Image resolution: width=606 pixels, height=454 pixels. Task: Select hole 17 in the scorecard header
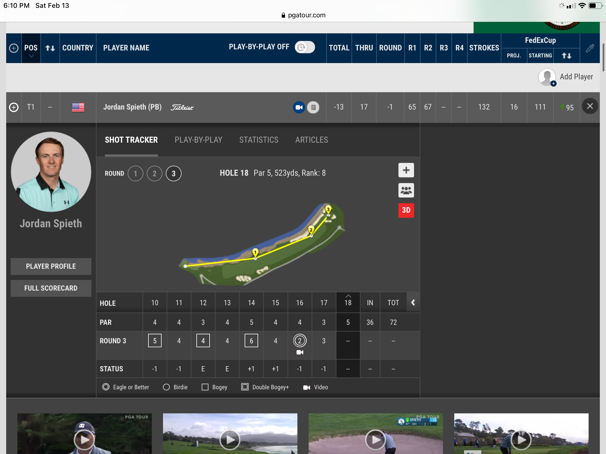[324, 303]
